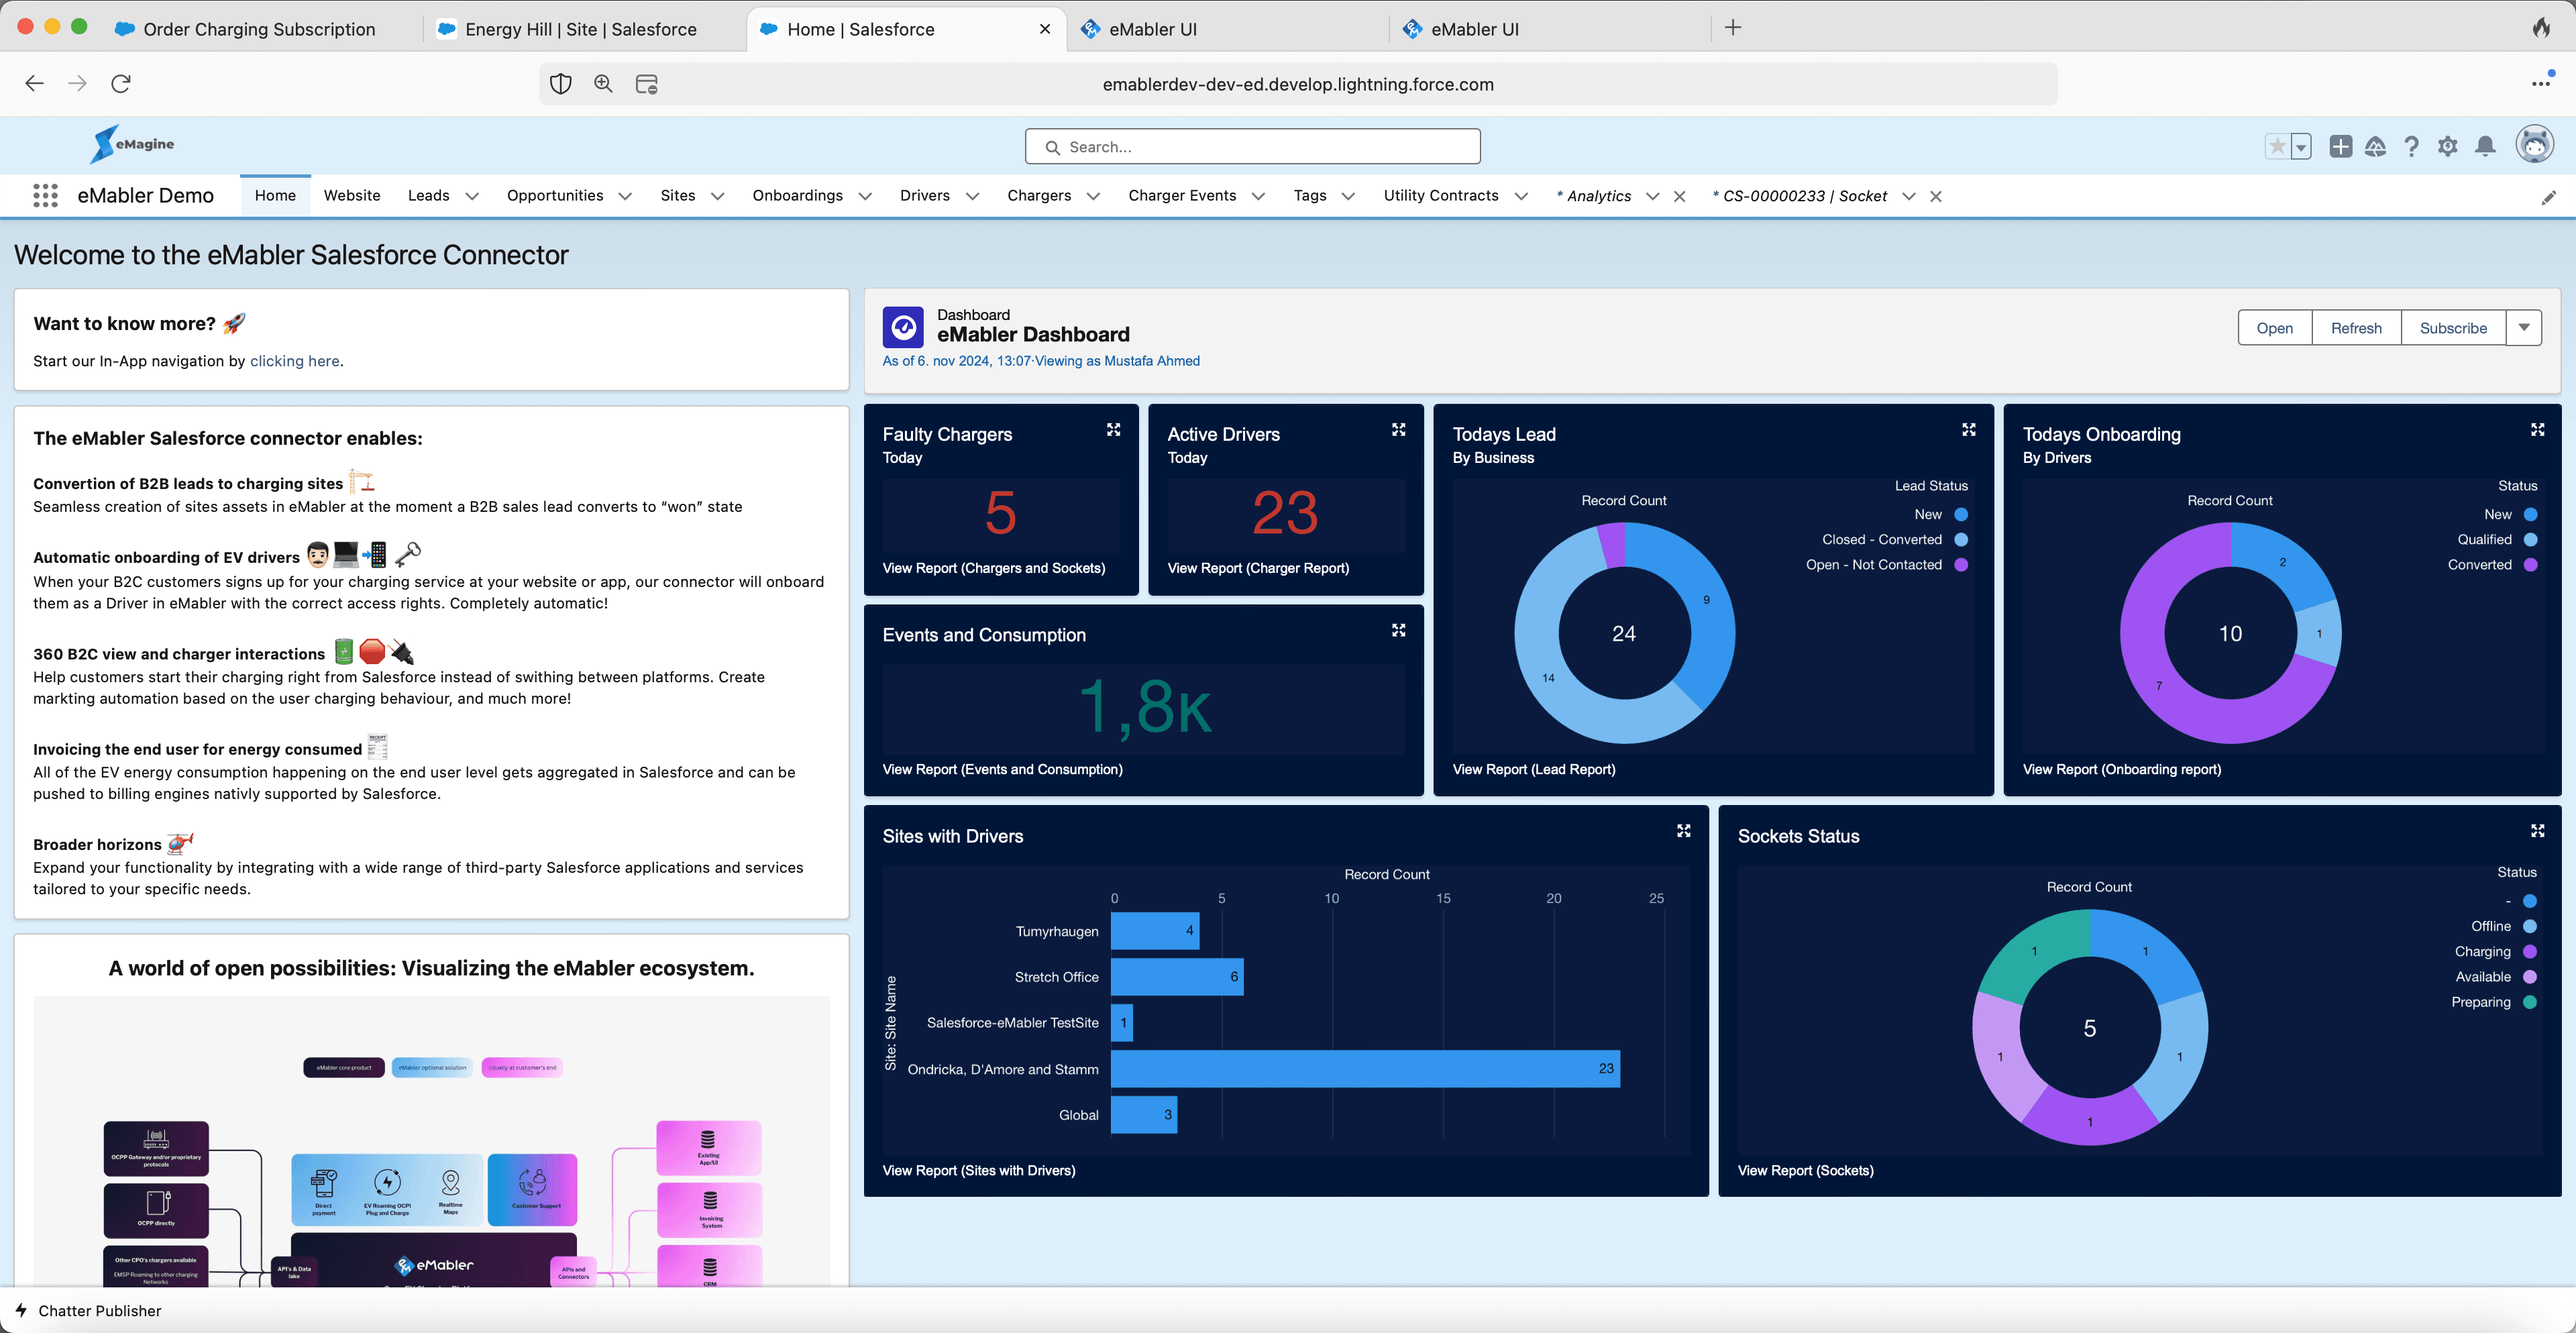Switch to the Energy Hill Site browser tab
This screenshot has width=2576, height=1333.
point(581,29)
